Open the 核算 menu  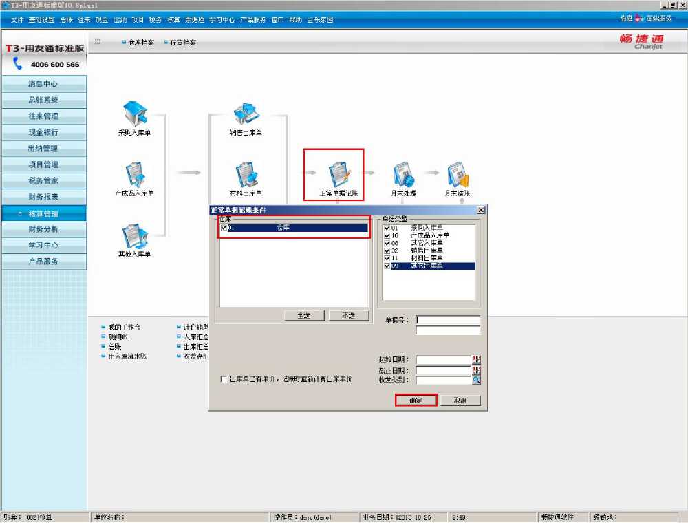tap(174, 20)
